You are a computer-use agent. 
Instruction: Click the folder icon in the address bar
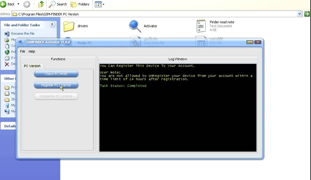[15, 14]
